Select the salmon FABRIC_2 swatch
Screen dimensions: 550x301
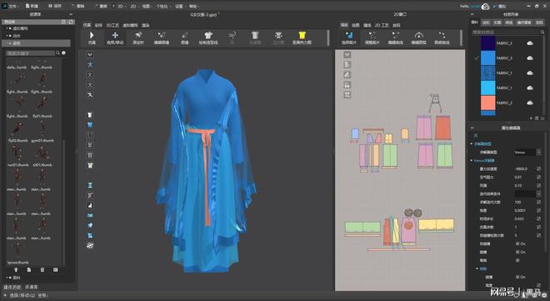[487, 103]
